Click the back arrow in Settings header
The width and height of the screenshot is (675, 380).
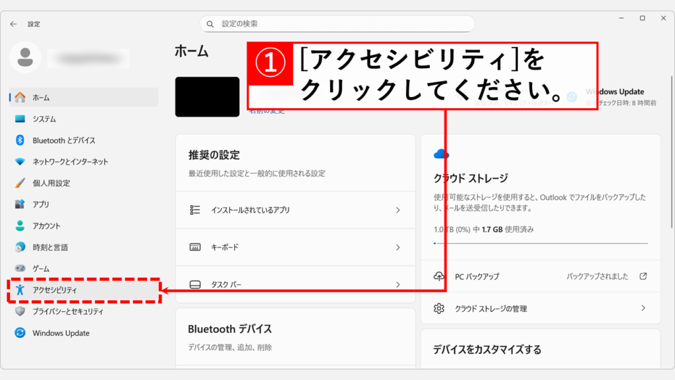pyautogui.click(x=13, y=24)
